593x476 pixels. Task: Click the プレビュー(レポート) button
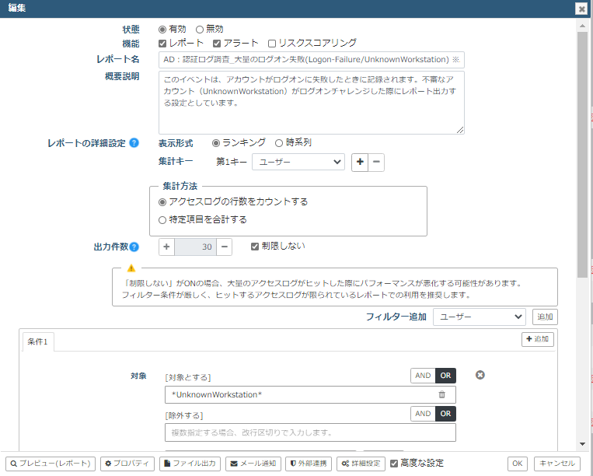pos(51,464)
